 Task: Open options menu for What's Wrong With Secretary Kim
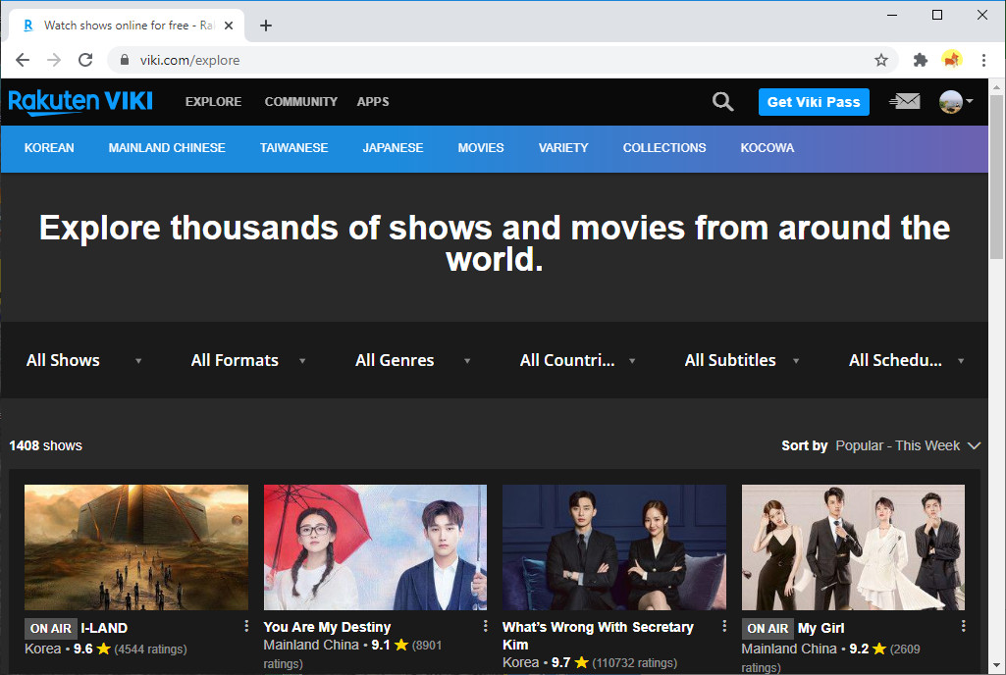(x=724, y=626)
